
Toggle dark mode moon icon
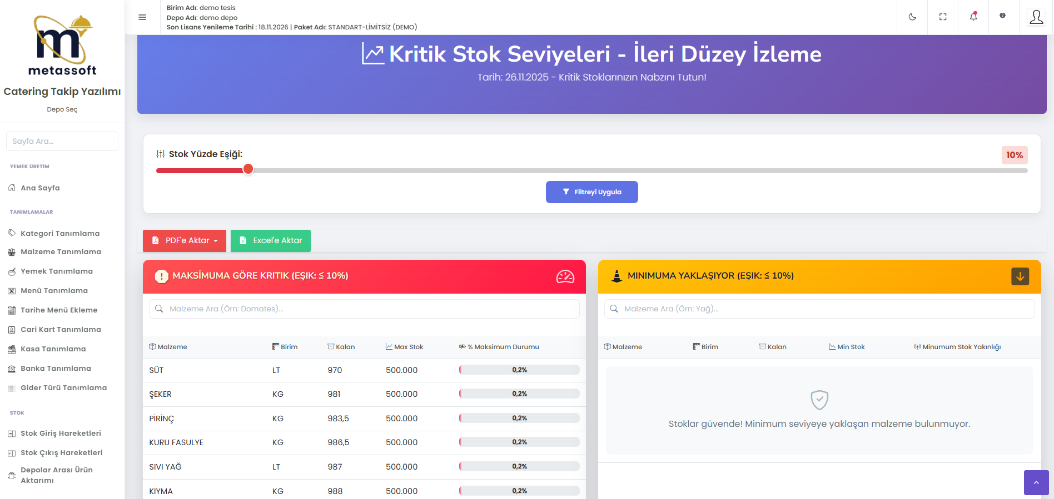pos(912,17)
